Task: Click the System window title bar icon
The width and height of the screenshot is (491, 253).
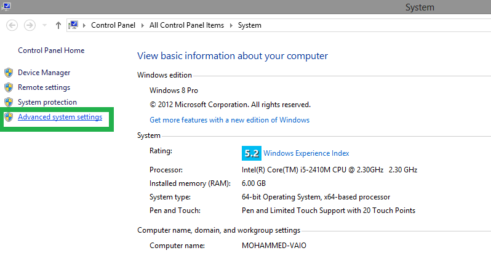Action: pos(6,6)
